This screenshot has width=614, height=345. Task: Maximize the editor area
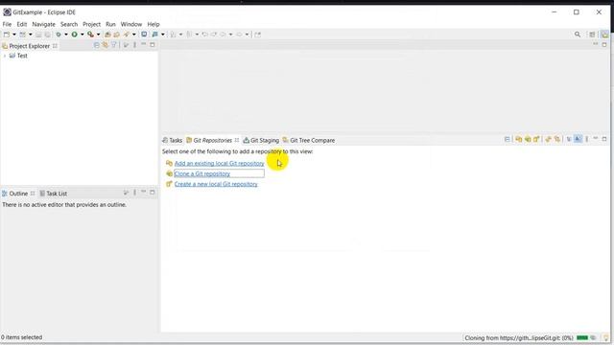(604, 45)
